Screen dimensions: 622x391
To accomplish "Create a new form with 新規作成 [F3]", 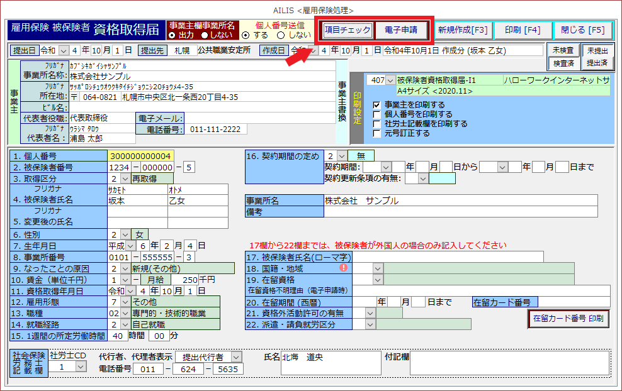I will [x=463, y=30].
